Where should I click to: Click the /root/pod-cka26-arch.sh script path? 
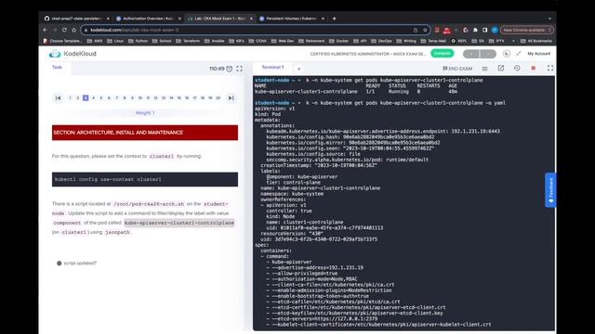pos(149,204)
